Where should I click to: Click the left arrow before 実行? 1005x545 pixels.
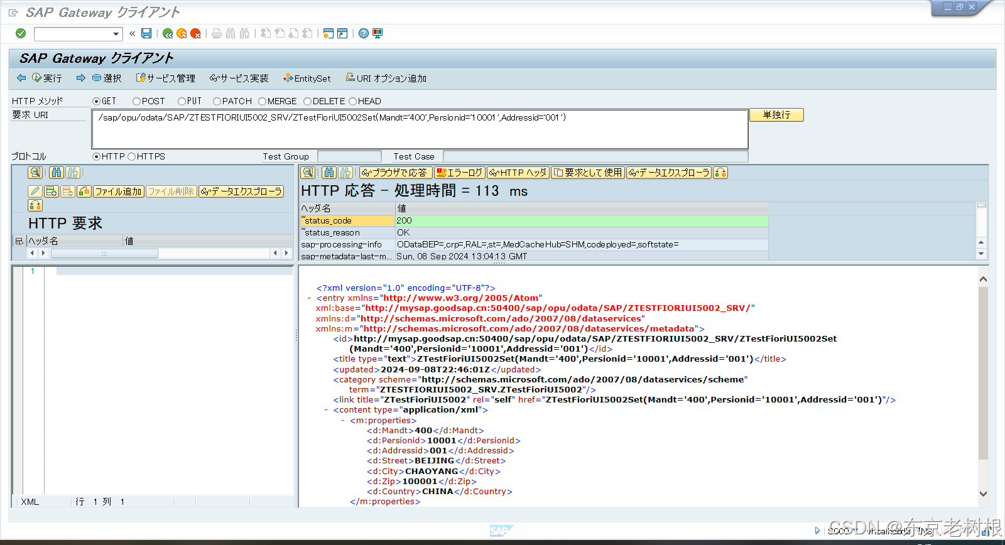(21, 78)
